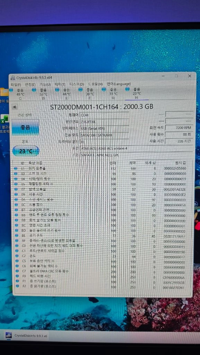
Task: Click status dot of attribute 09 row
Action: [16, 194]
